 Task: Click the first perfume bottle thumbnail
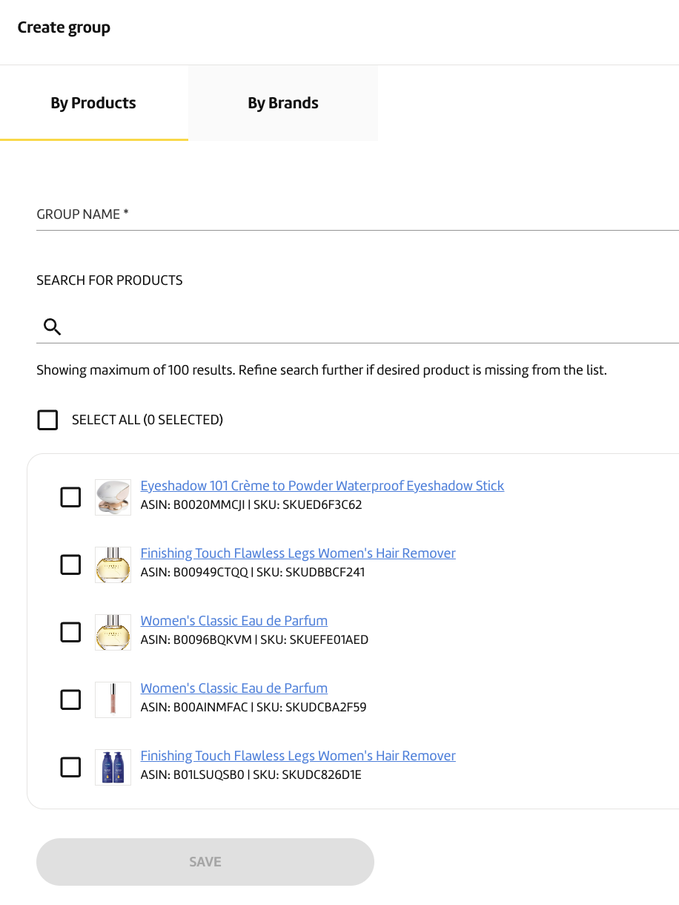coord(113,565)
